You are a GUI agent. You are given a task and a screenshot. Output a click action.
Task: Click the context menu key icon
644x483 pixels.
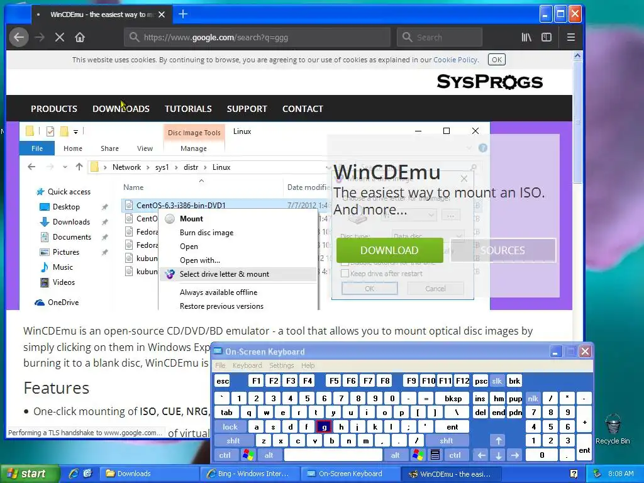pos(435,455)
